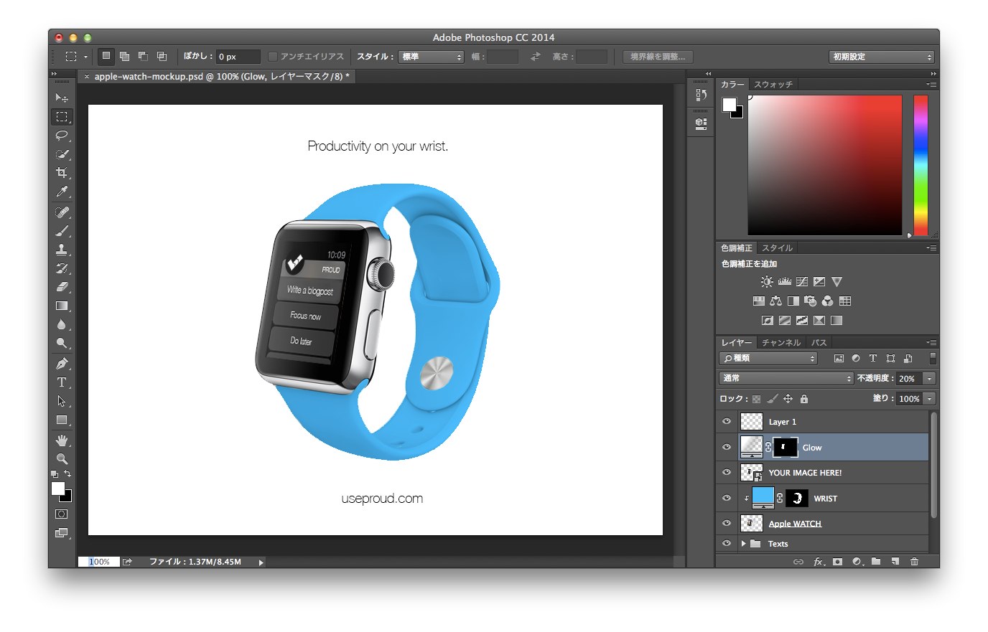The width and height of the screenshot is (988, 632).
Task: Select the Horizontal Type tool
Action: [62, 382]
